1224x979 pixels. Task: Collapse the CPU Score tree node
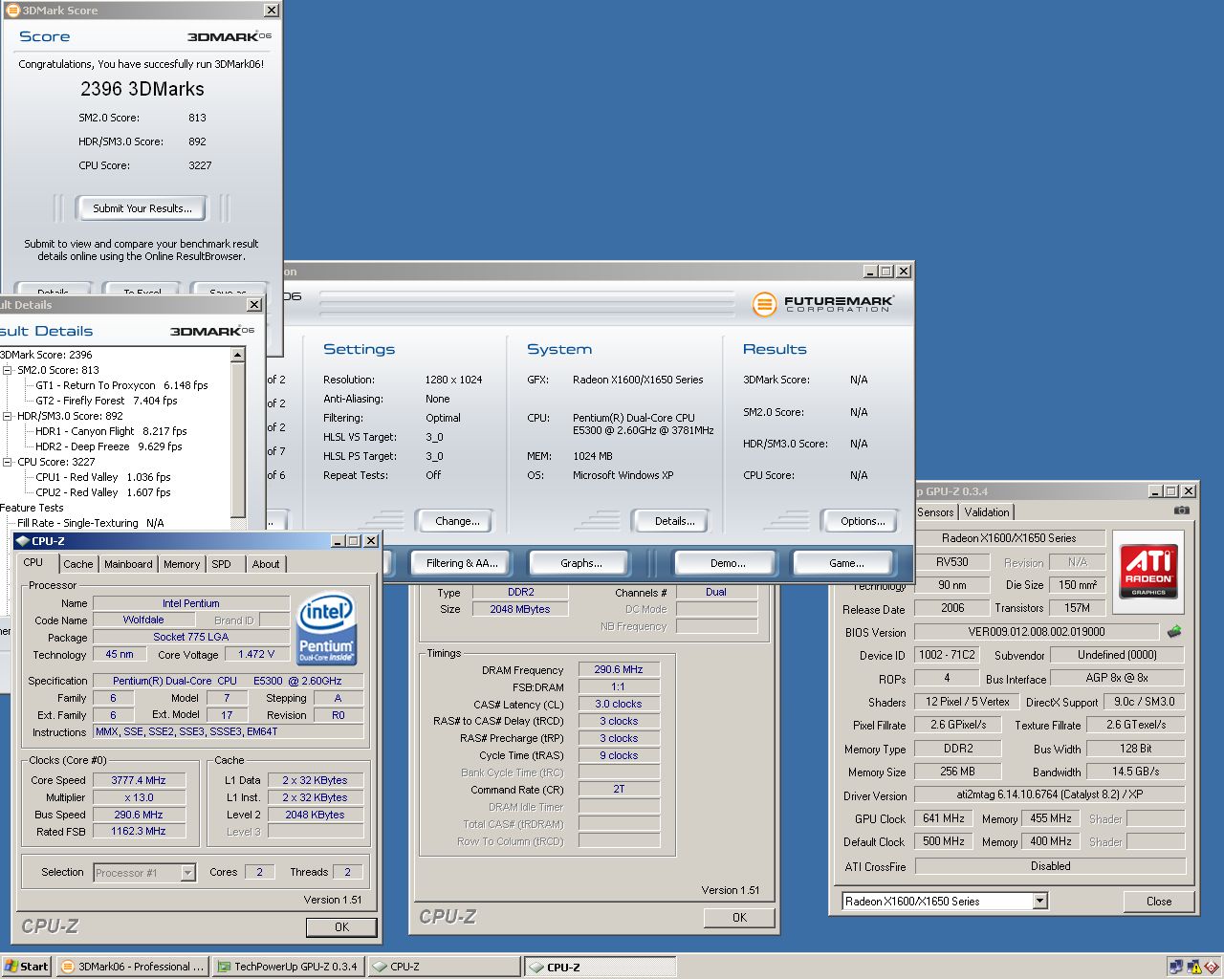[x=7, y=462]
